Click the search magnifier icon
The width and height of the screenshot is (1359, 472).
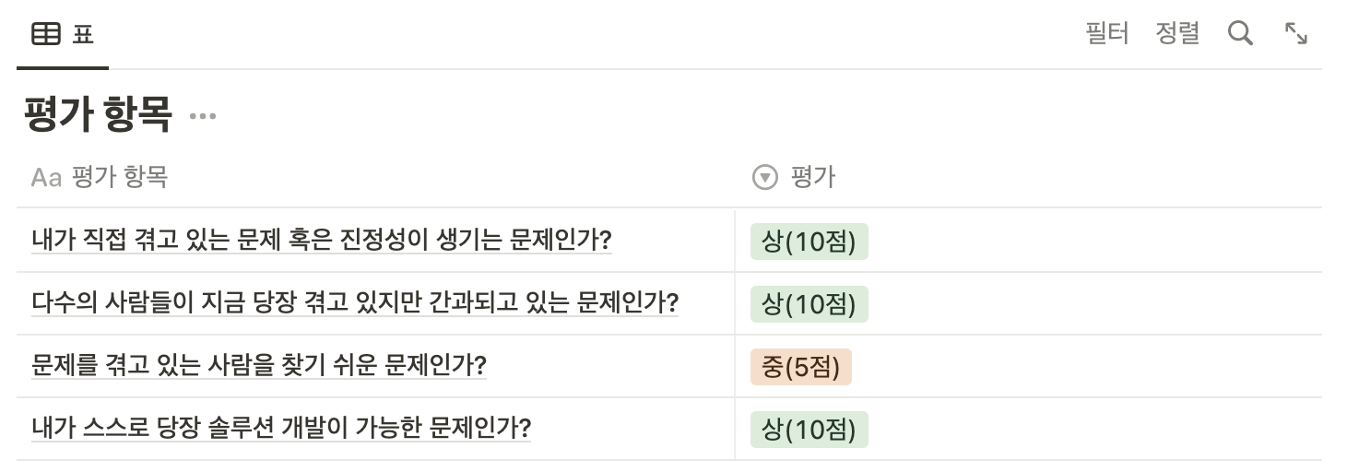pos(1240,34)
